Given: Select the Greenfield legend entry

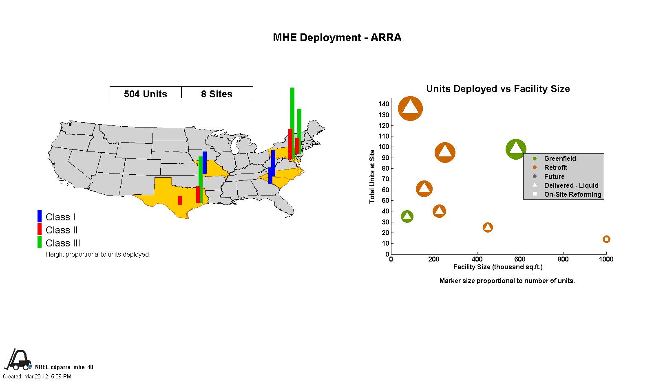Looking at the screenshot, I should (559, 158).
